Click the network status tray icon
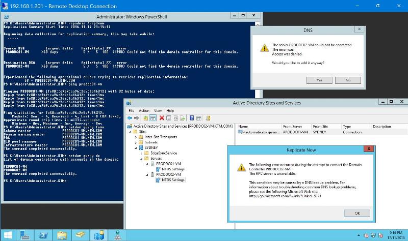This screenshot has height=241, width=408. [373, 235]
